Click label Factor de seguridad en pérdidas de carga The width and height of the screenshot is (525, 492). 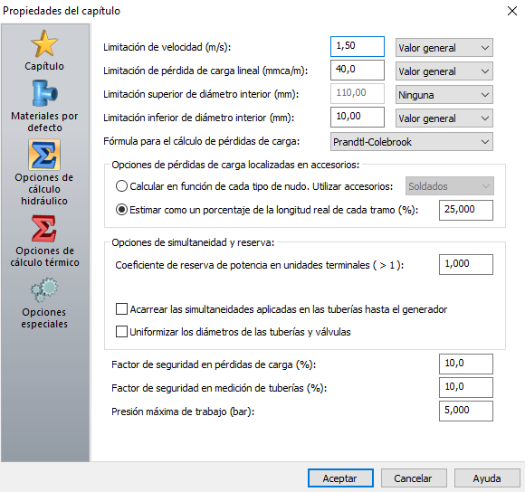(x=214, y=364)
